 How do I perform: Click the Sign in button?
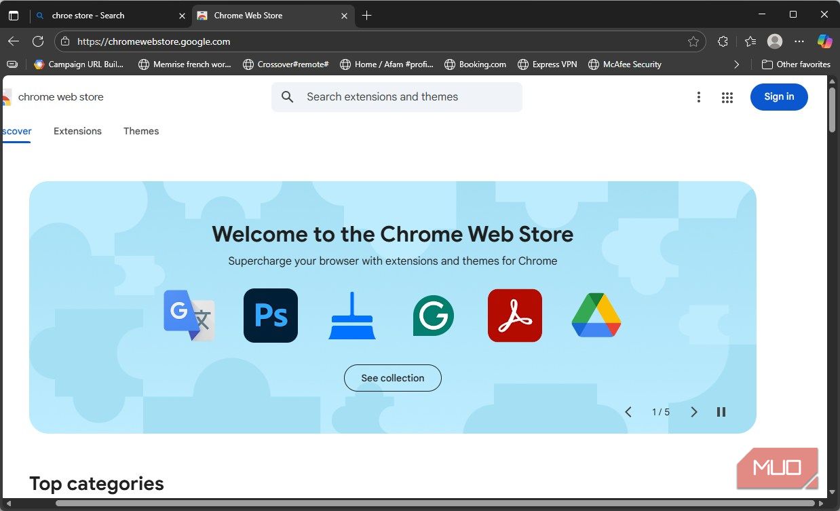coord(779,97)
